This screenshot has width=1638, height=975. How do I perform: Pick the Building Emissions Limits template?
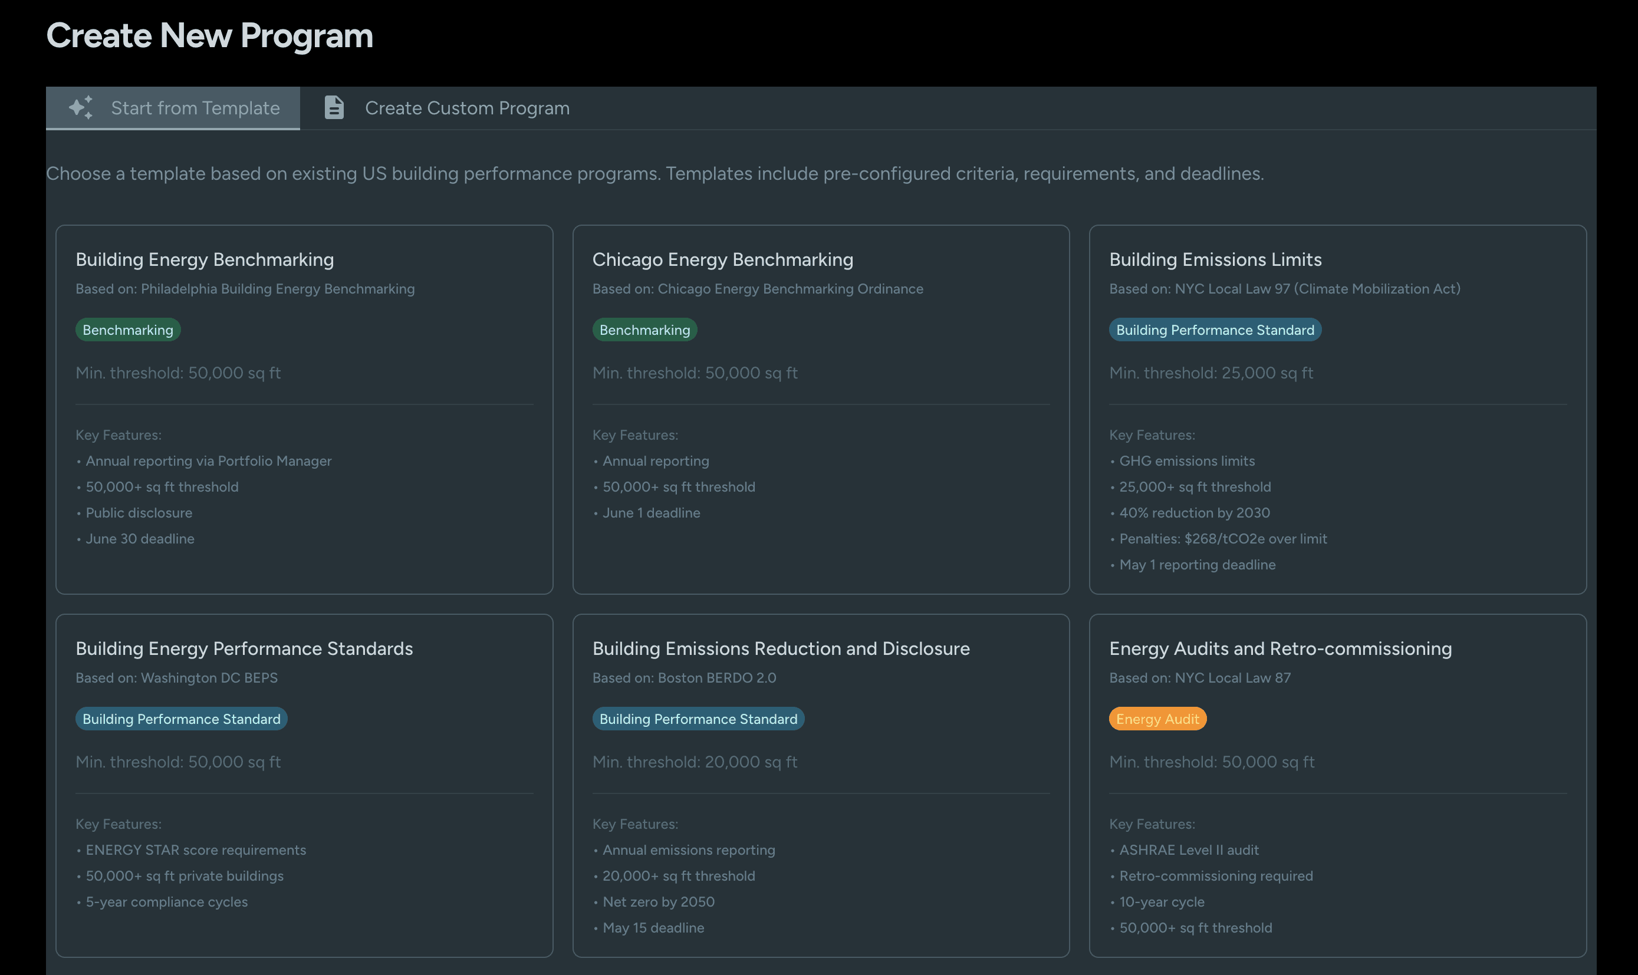pos(1215,259)
